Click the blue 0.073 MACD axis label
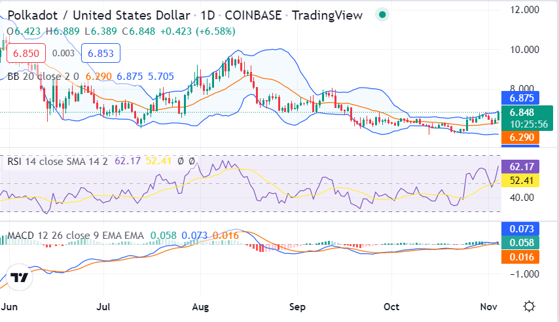 tap(520, 229)
